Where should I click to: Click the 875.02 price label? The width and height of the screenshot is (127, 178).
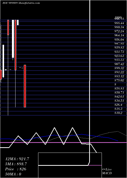coord(119,80)
